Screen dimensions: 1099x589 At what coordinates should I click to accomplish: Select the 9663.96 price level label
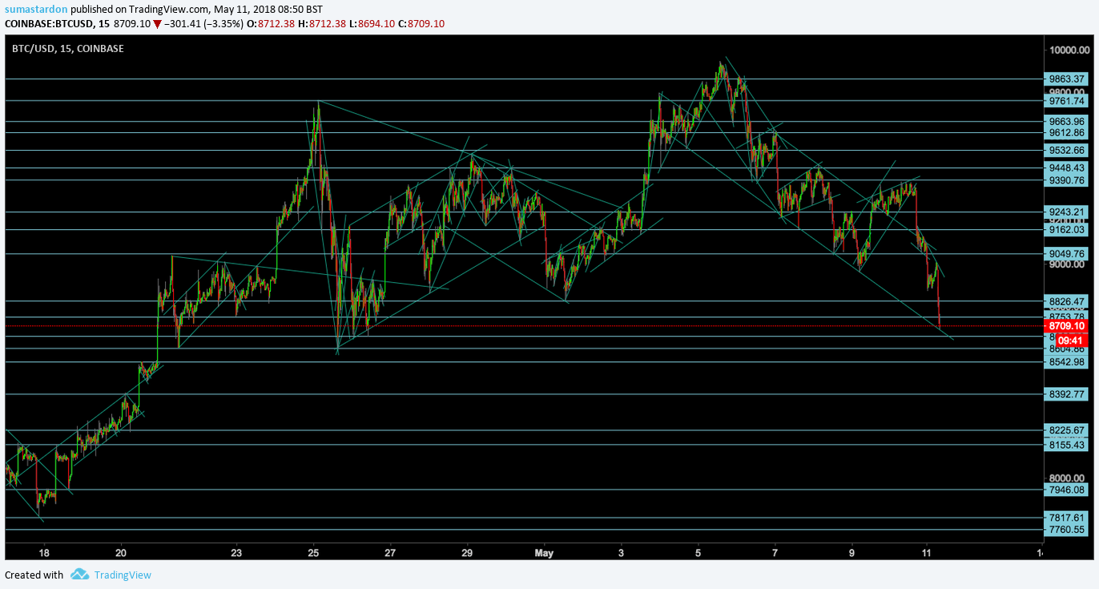tap(1067, 122)
